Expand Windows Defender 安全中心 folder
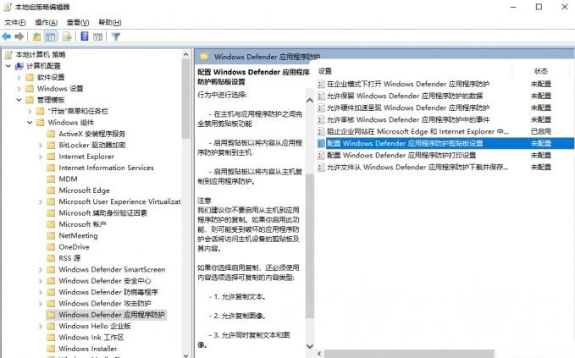This screenshot has height=358, width=575. point(41,281)
